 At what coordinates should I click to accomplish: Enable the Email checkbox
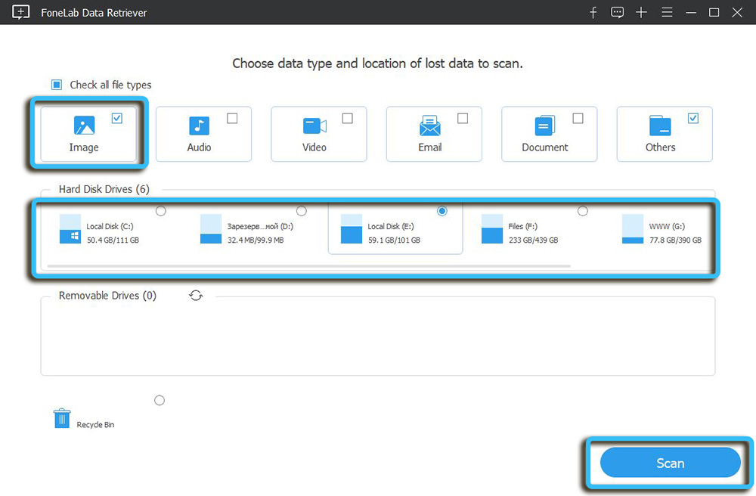point(463,118)
